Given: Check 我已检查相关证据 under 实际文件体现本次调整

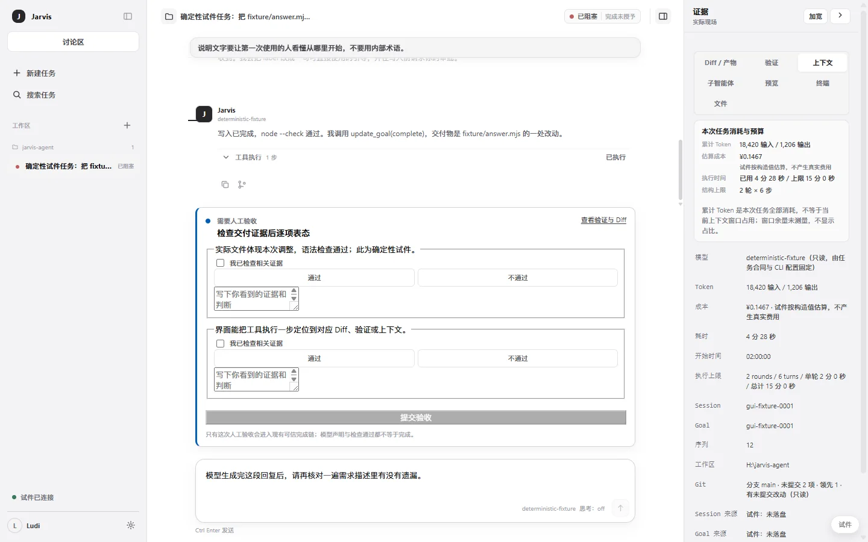Looking at the screenshot, I should point(221,263).
